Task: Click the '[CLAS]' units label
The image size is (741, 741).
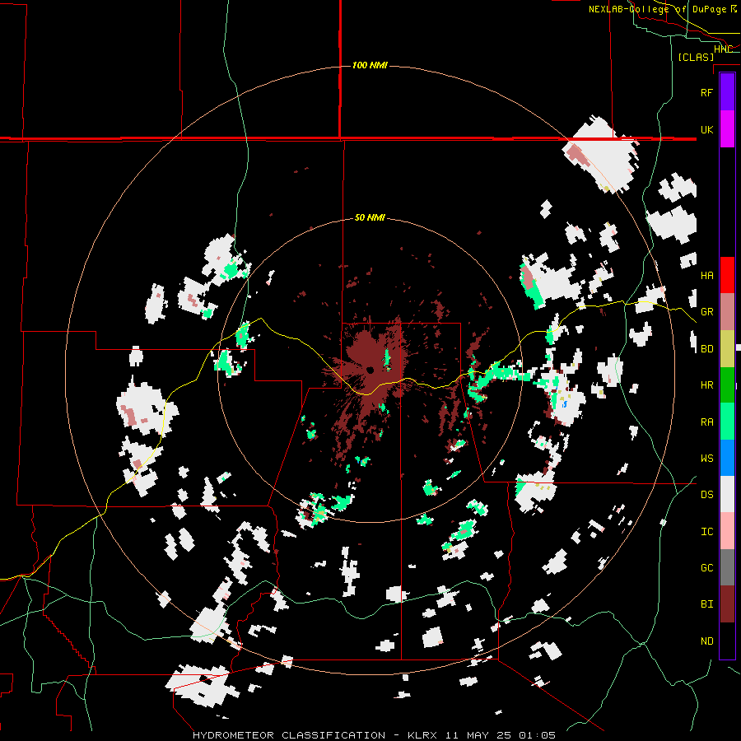Action: pyautogui.click(x=696, y=57)
